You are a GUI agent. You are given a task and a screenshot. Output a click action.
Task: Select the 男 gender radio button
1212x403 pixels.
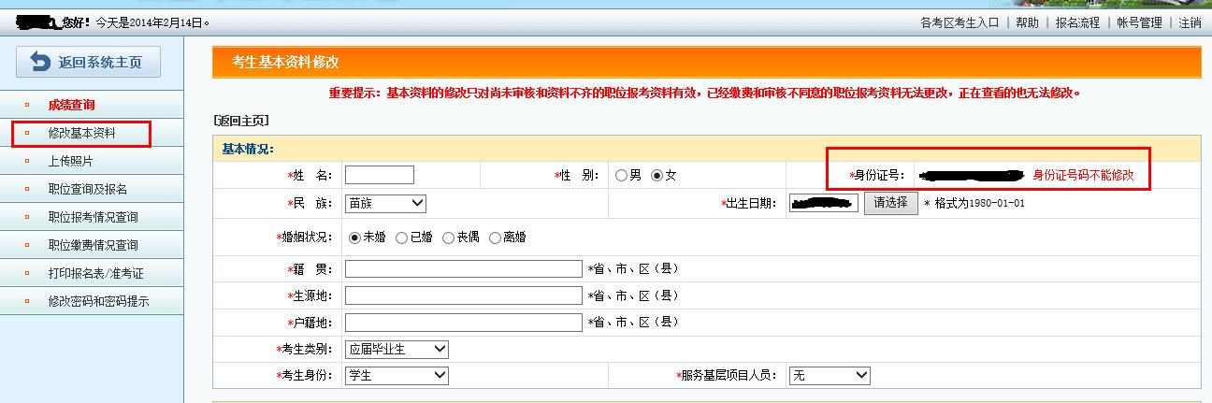pyautogui.click(x=621, y=175)
